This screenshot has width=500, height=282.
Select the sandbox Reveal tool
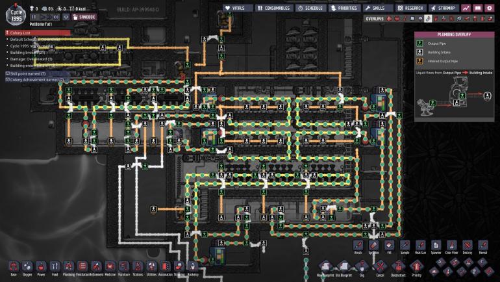point(482,247)
